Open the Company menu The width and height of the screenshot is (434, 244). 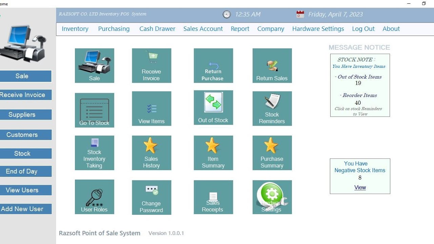click(x=271, y=29)
